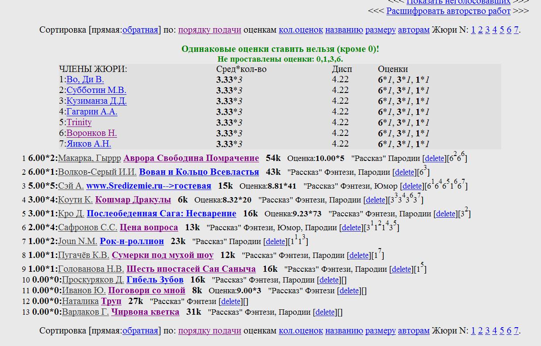Viewport: 541px width, 346px height.
Task: Open the 'Расшифровать авторство работ' link
Action: tap(448, 11)
